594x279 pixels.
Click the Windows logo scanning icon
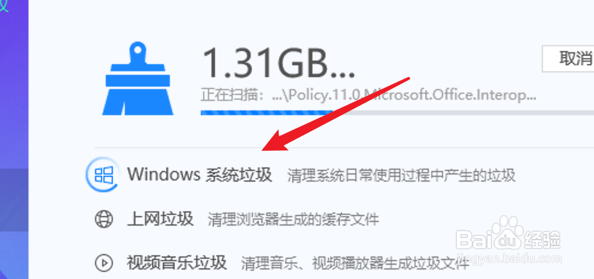(104, 175)
